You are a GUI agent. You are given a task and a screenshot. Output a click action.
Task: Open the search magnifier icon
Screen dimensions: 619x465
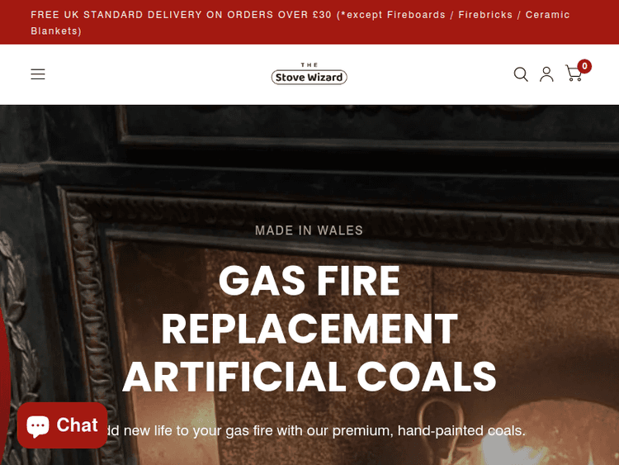(521, 74)
